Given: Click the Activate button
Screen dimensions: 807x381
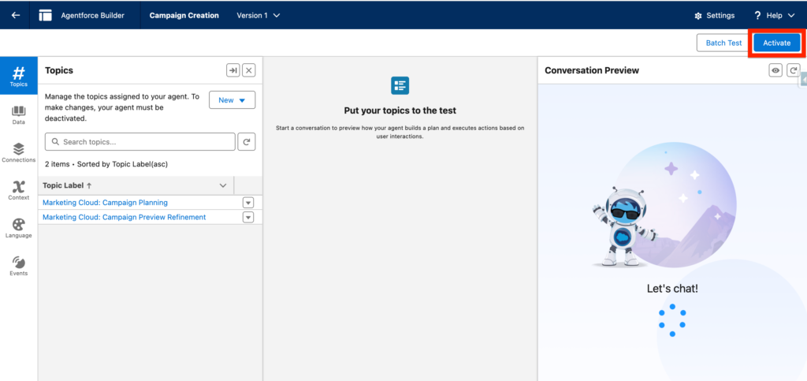Looking at the screenshot, I should [776, 43].
